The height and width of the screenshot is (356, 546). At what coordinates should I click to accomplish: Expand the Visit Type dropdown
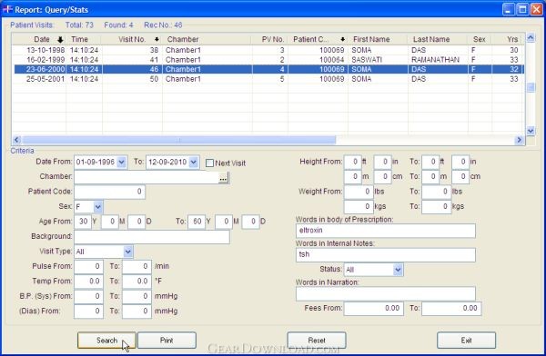click(x=127, y=252)
